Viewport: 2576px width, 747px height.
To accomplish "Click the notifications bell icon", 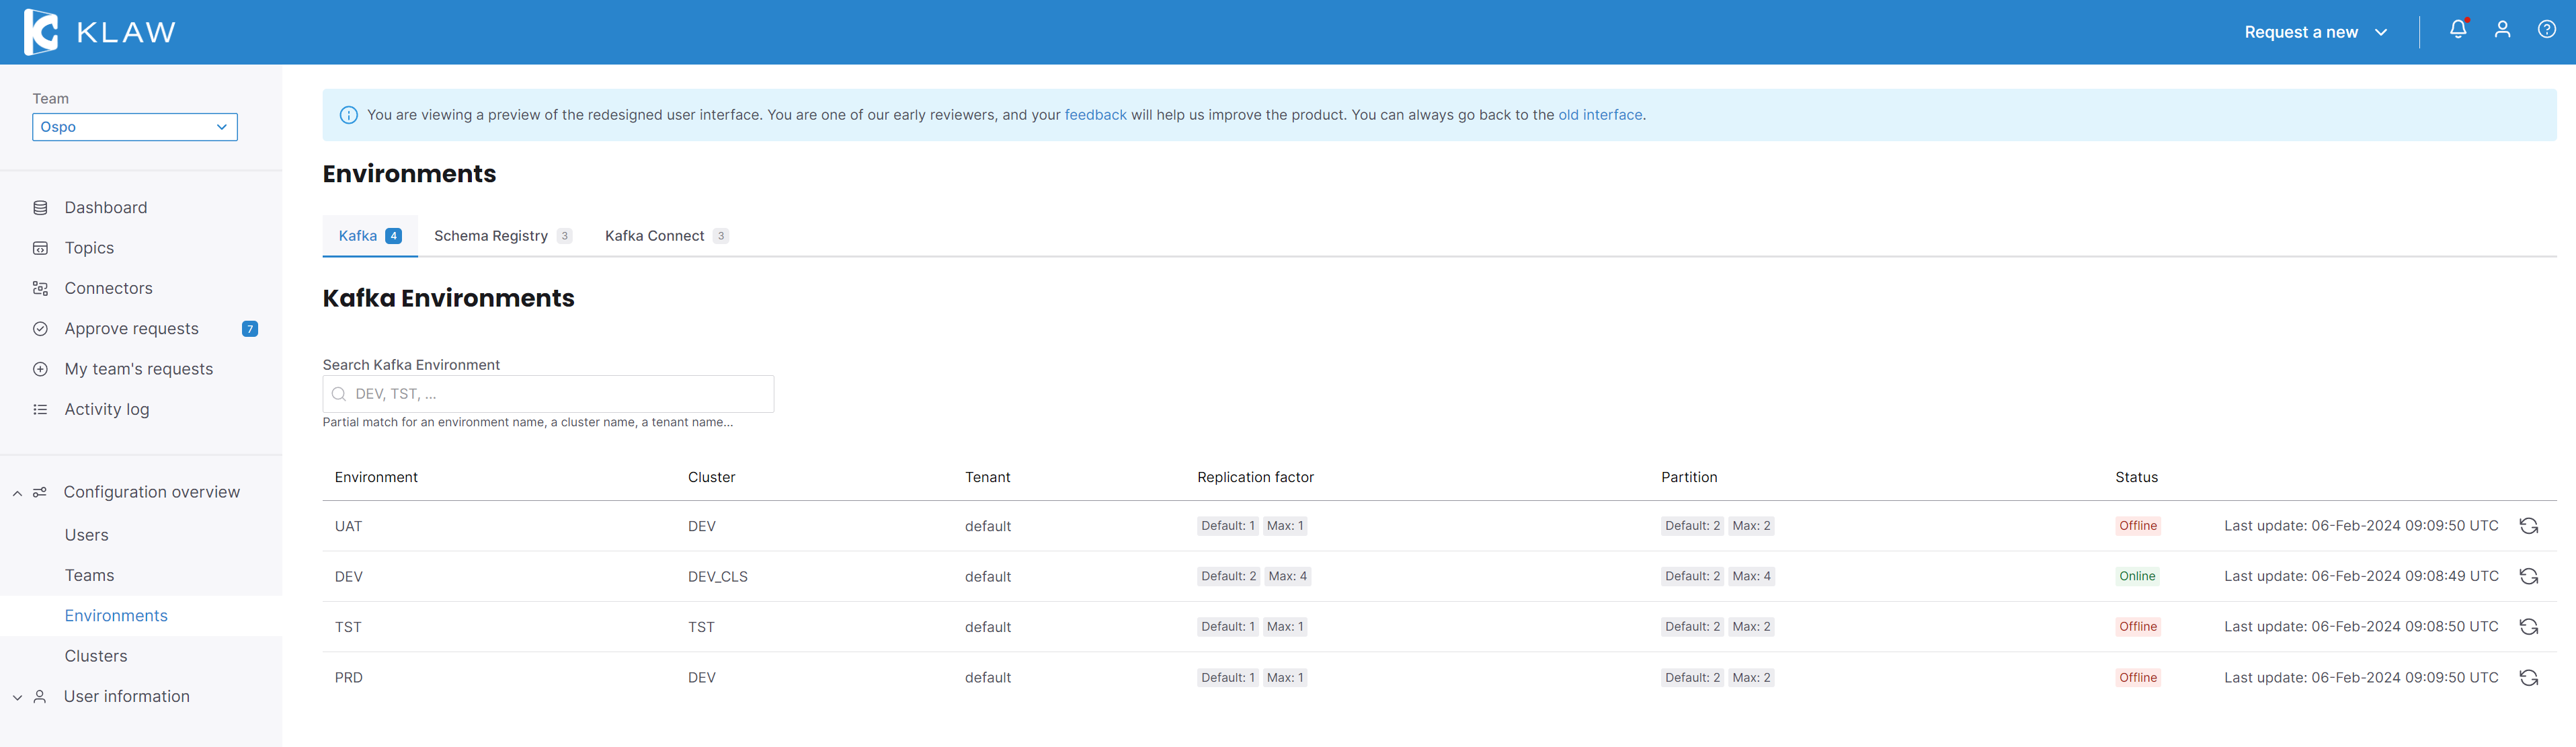I will click(2457, 30).
